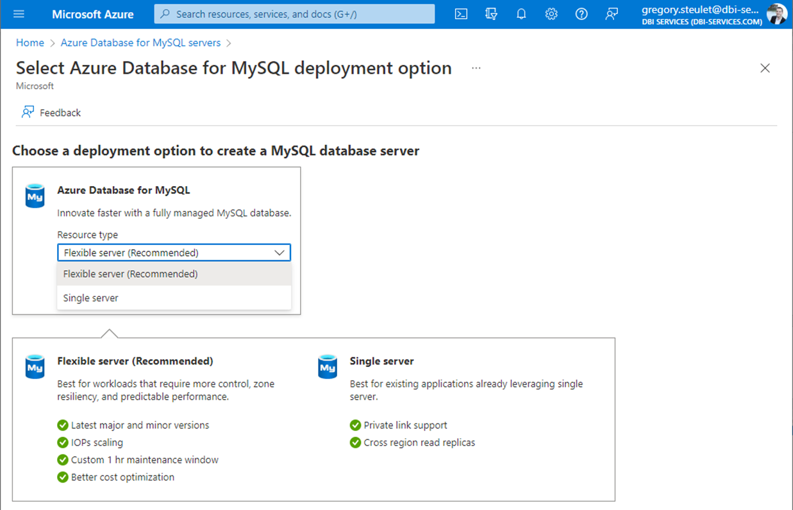Close the deployment option pane

(x=765, y=68)
